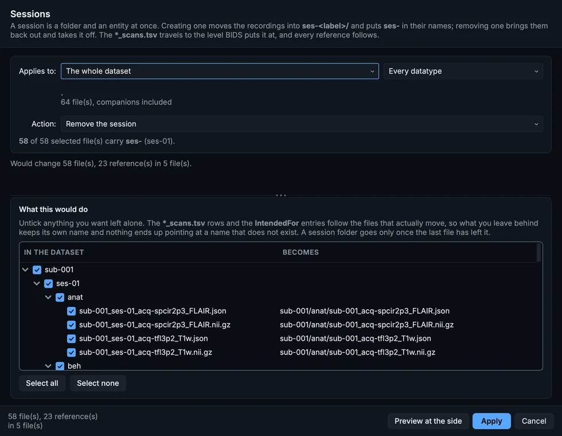The height and width of the screenshot is (436, 562).
Task: Collapse the sub-001 tree node
Action: click(x=25, y=270)
